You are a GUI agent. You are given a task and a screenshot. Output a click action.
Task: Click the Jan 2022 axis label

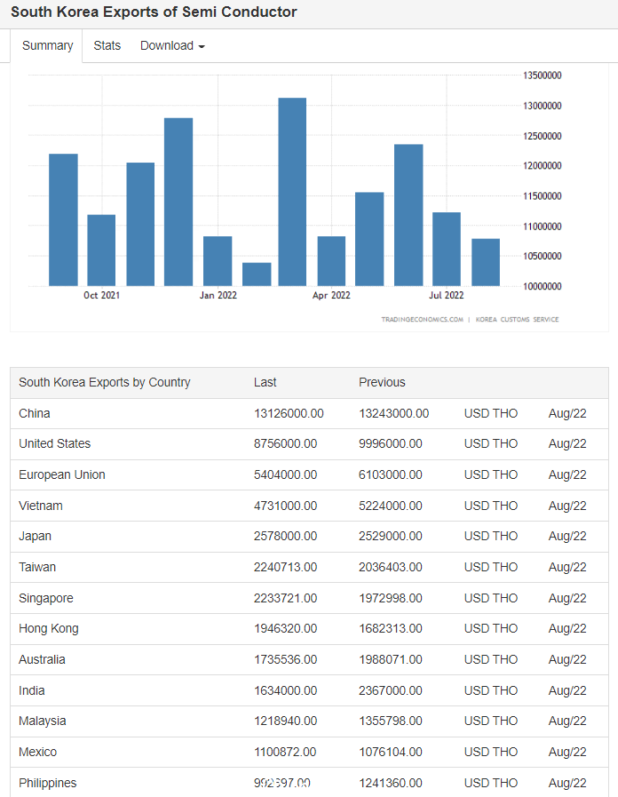coord(218,295)
